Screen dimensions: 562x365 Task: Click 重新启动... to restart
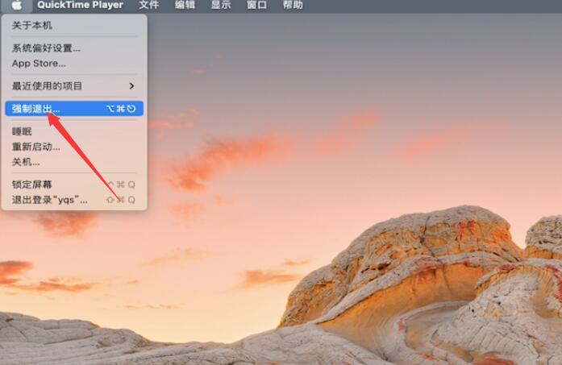coord(36,147)
